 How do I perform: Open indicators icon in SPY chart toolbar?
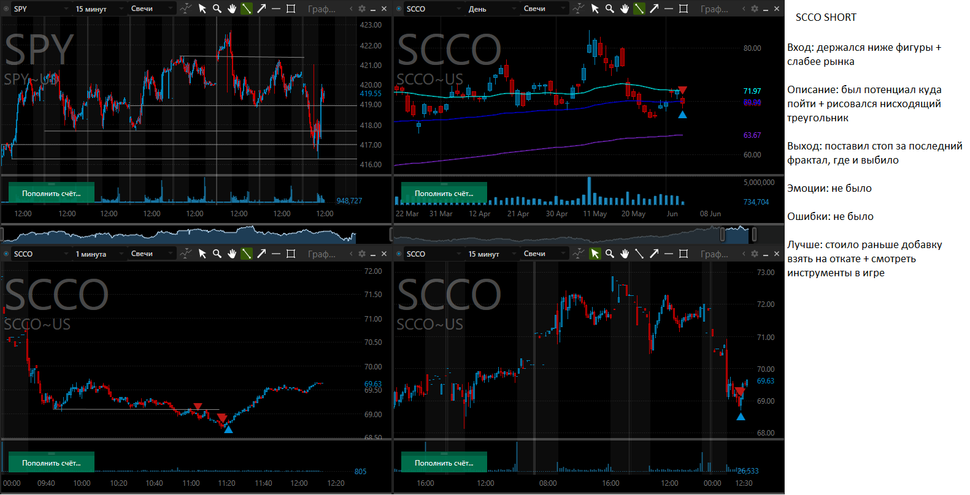[186, 9]
